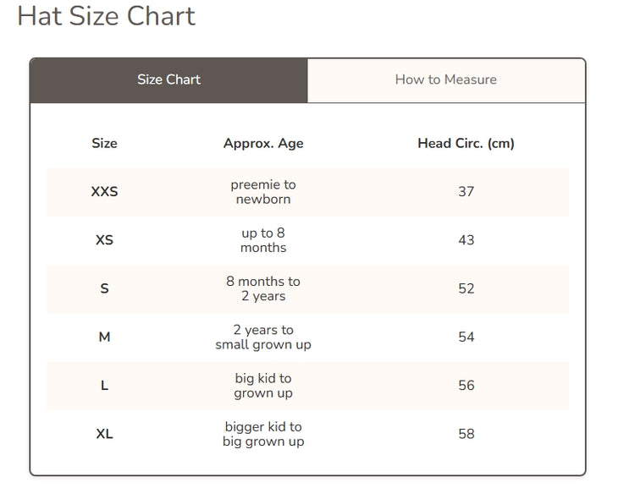
Task: Click the up to 8 months text
Action: (263, 240)
